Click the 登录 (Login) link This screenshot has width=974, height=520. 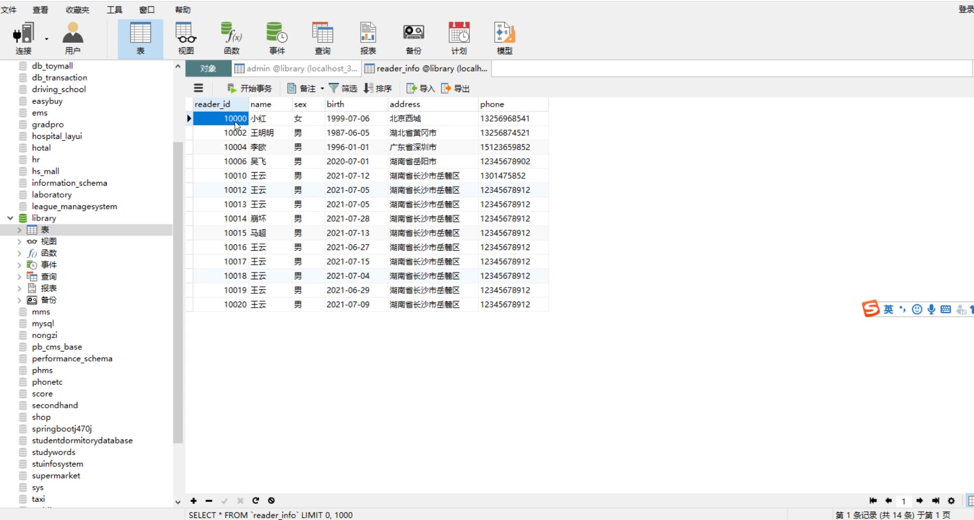[x=966, y=9]
